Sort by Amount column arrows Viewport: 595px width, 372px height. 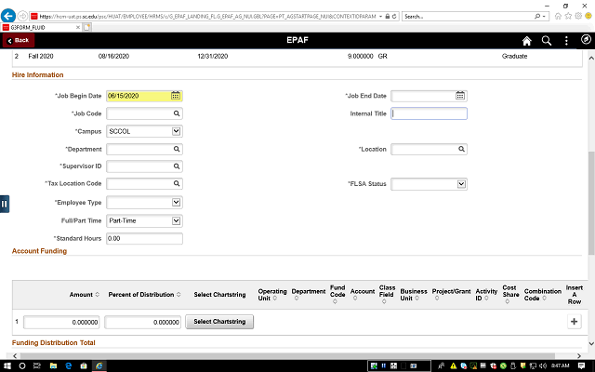tap(97, 295)
